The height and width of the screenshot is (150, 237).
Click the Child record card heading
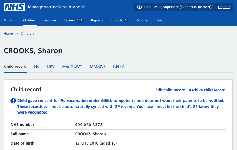[x=26, y=89]
